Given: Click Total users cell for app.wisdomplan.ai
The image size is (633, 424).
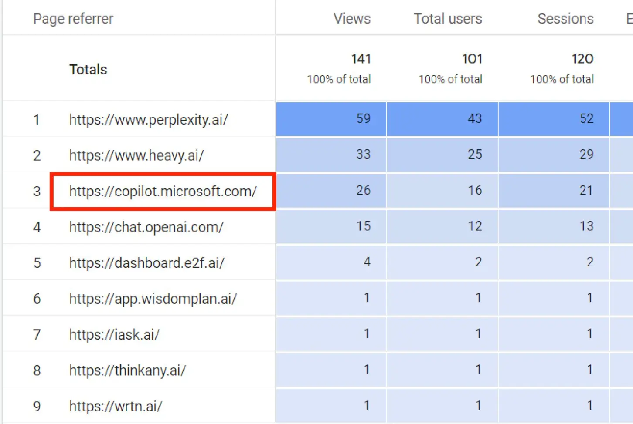Looking at the screenshot, I should pyautogui.click(x=442, y=298).
